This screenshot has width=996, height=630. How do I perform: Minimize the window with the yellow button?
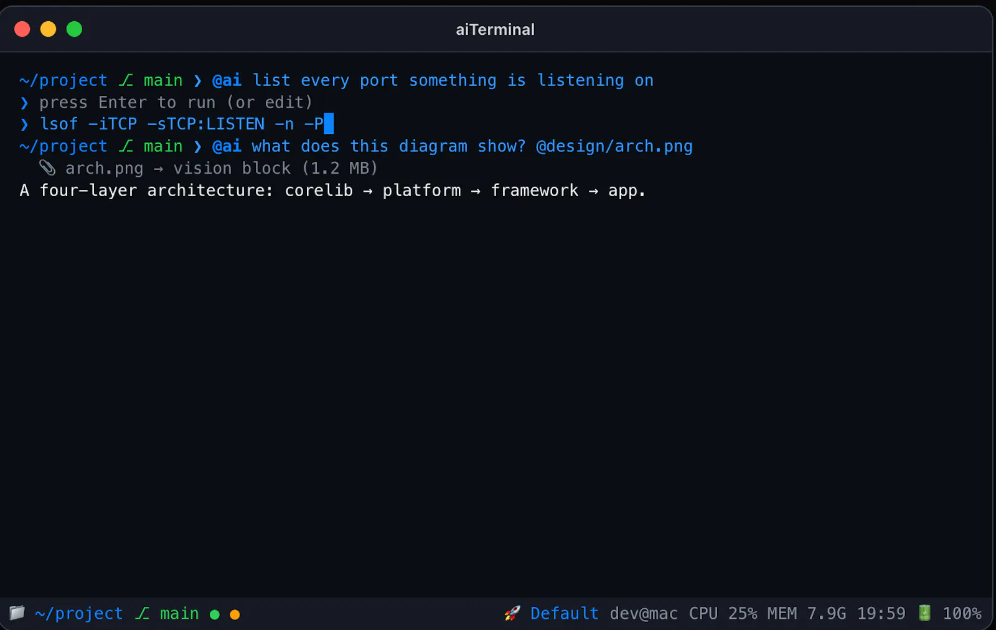click(x=49, y=29)
